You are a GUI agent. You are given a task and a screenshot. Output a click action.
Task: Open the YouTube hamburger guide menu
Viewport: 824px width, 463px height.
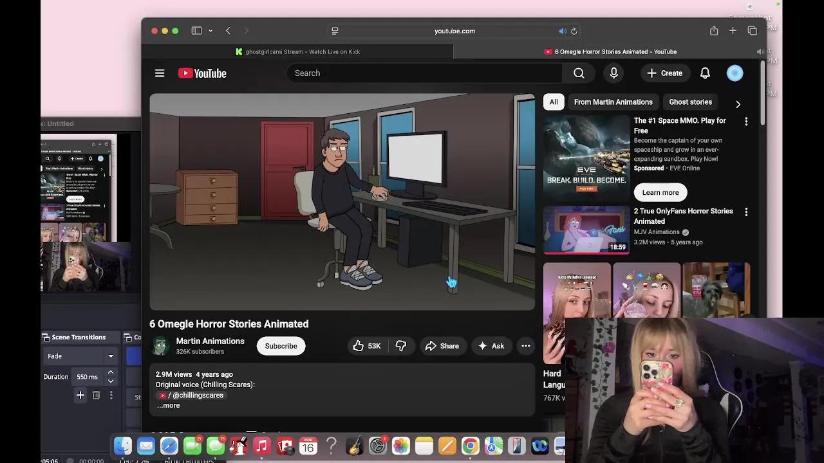click(159, 73)
